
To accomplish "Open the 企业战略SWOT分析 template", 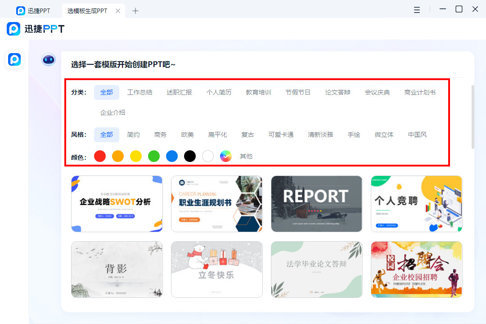I will click(x=117, y=204).
